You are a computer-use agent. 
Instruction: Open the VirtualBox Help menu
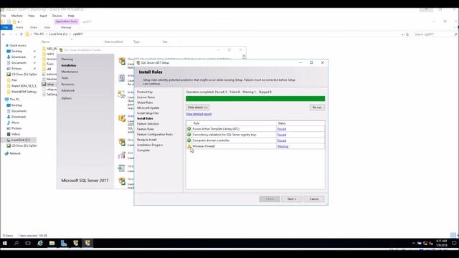point(71,16)
